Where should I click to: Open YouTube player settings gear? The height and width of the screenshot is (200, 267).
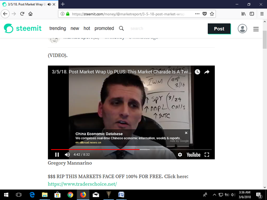(180, 155)
